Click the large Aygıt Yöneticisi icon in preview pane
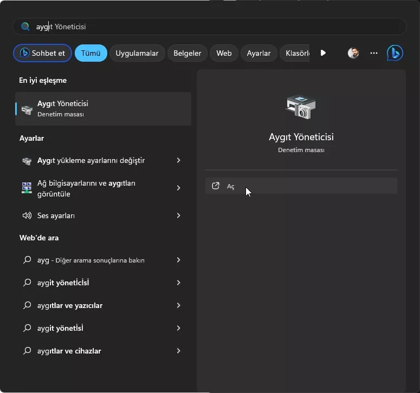 tap(300, 107)
